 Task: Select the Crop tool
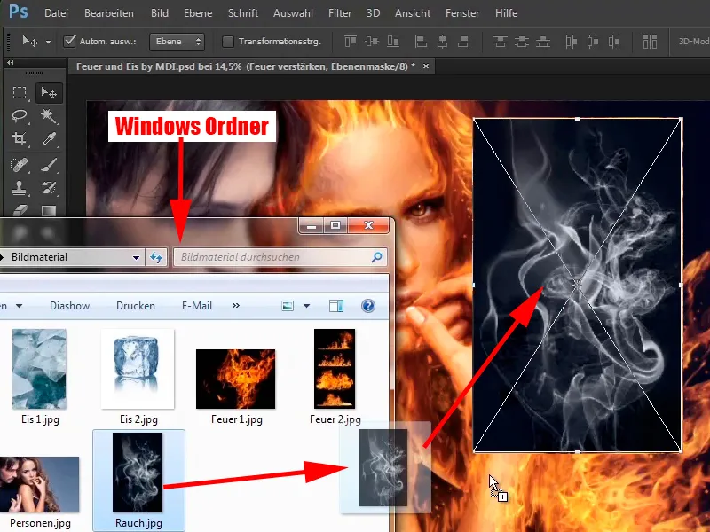pyautogui.click(x=20, y=139)
